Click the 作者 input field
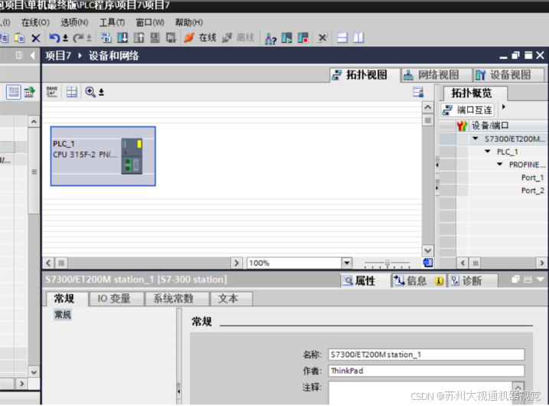 pyautogui.click(x=426, y=371)
